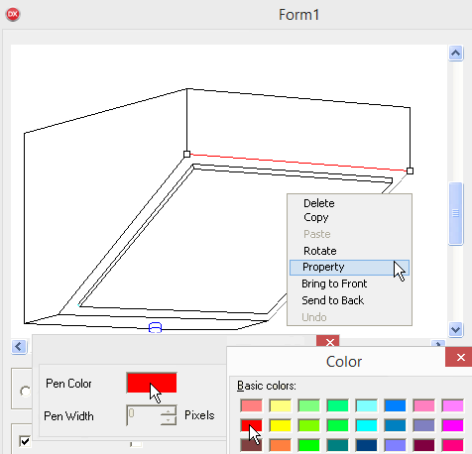Click the left handle of the red line
This screenshot has width=472, height=454.
coord(186,154)
